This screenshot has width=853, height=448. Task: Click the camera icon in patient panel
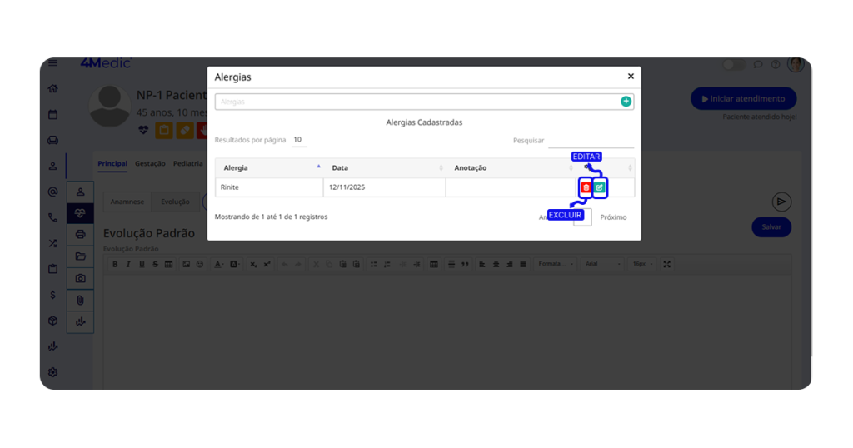tap(81, 278)
